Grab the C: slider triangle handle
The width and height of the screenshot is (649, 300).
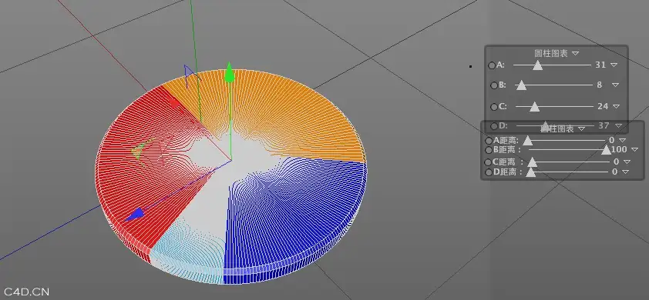[x=535, y=107]
